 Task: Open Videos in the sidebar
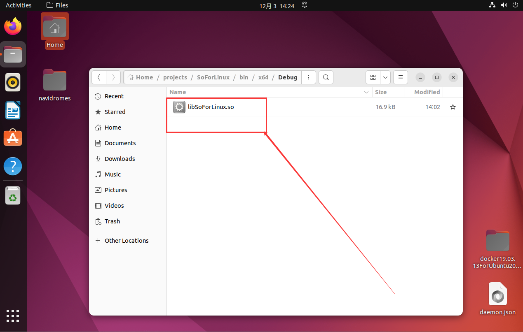click(128, 206)
